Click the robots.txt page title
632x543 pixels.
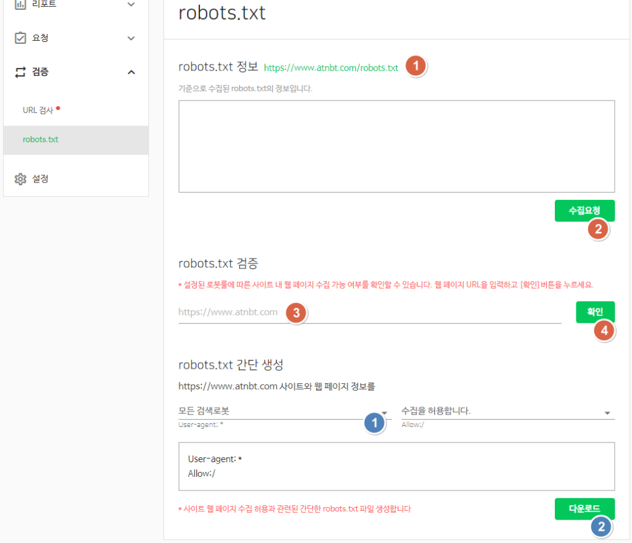tap(222, 13)
